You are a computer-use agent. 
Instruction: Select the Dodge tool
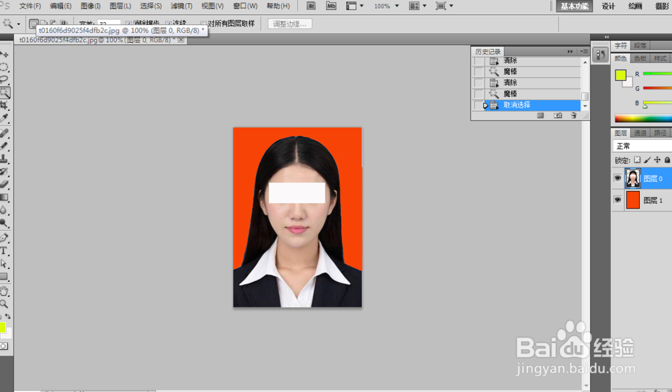(4, 223)
